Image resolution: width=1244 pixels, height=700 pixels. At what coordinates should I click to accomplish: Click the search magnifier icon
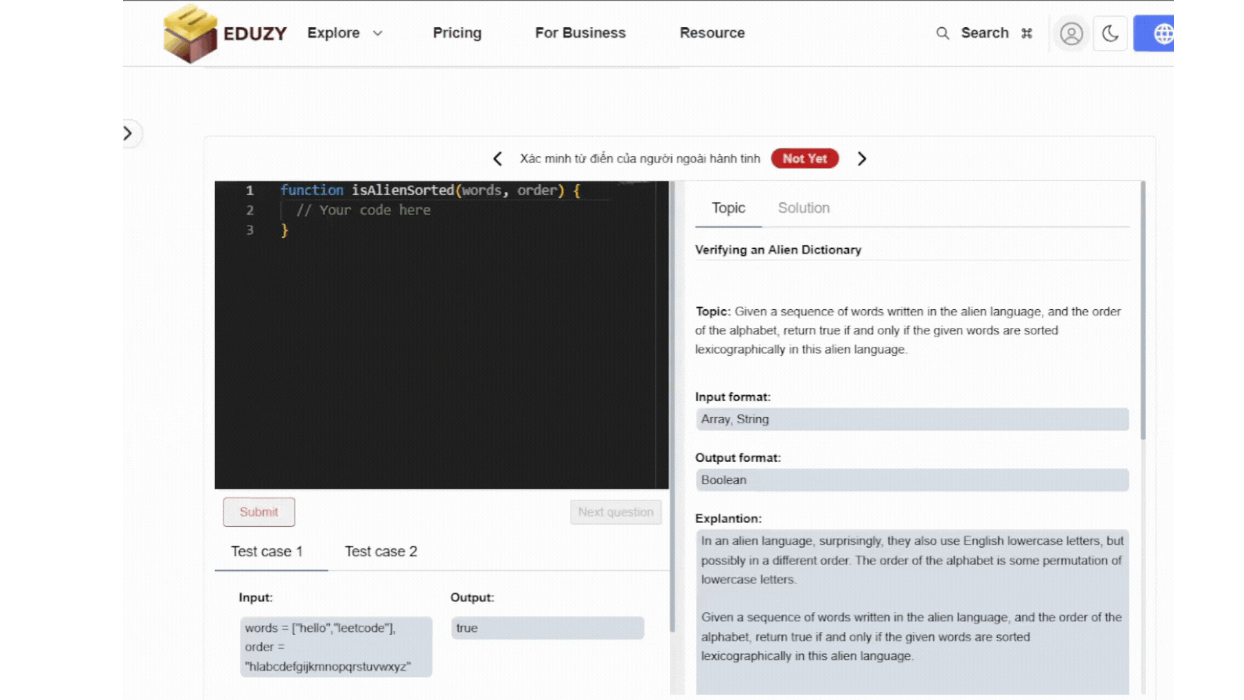pos(943,33)
